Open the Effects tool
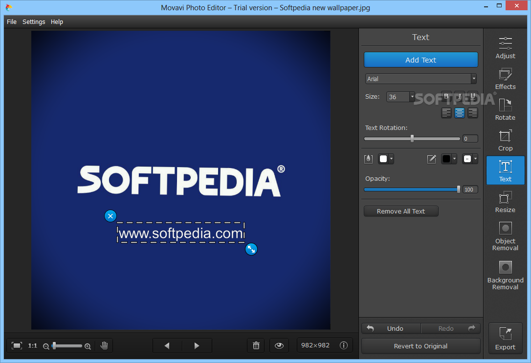This screenshot has width=531, height=363. coord(505,79)
